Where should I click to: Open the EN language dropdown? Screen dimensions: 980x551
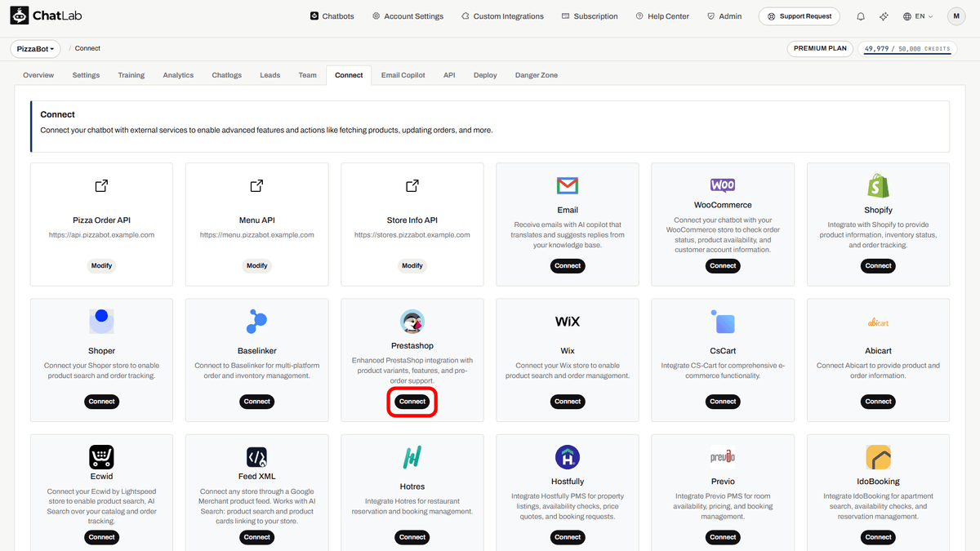(919, 16)
